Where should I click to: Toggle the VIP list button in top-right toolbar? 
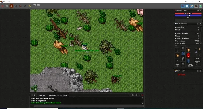tap(192, 6)
